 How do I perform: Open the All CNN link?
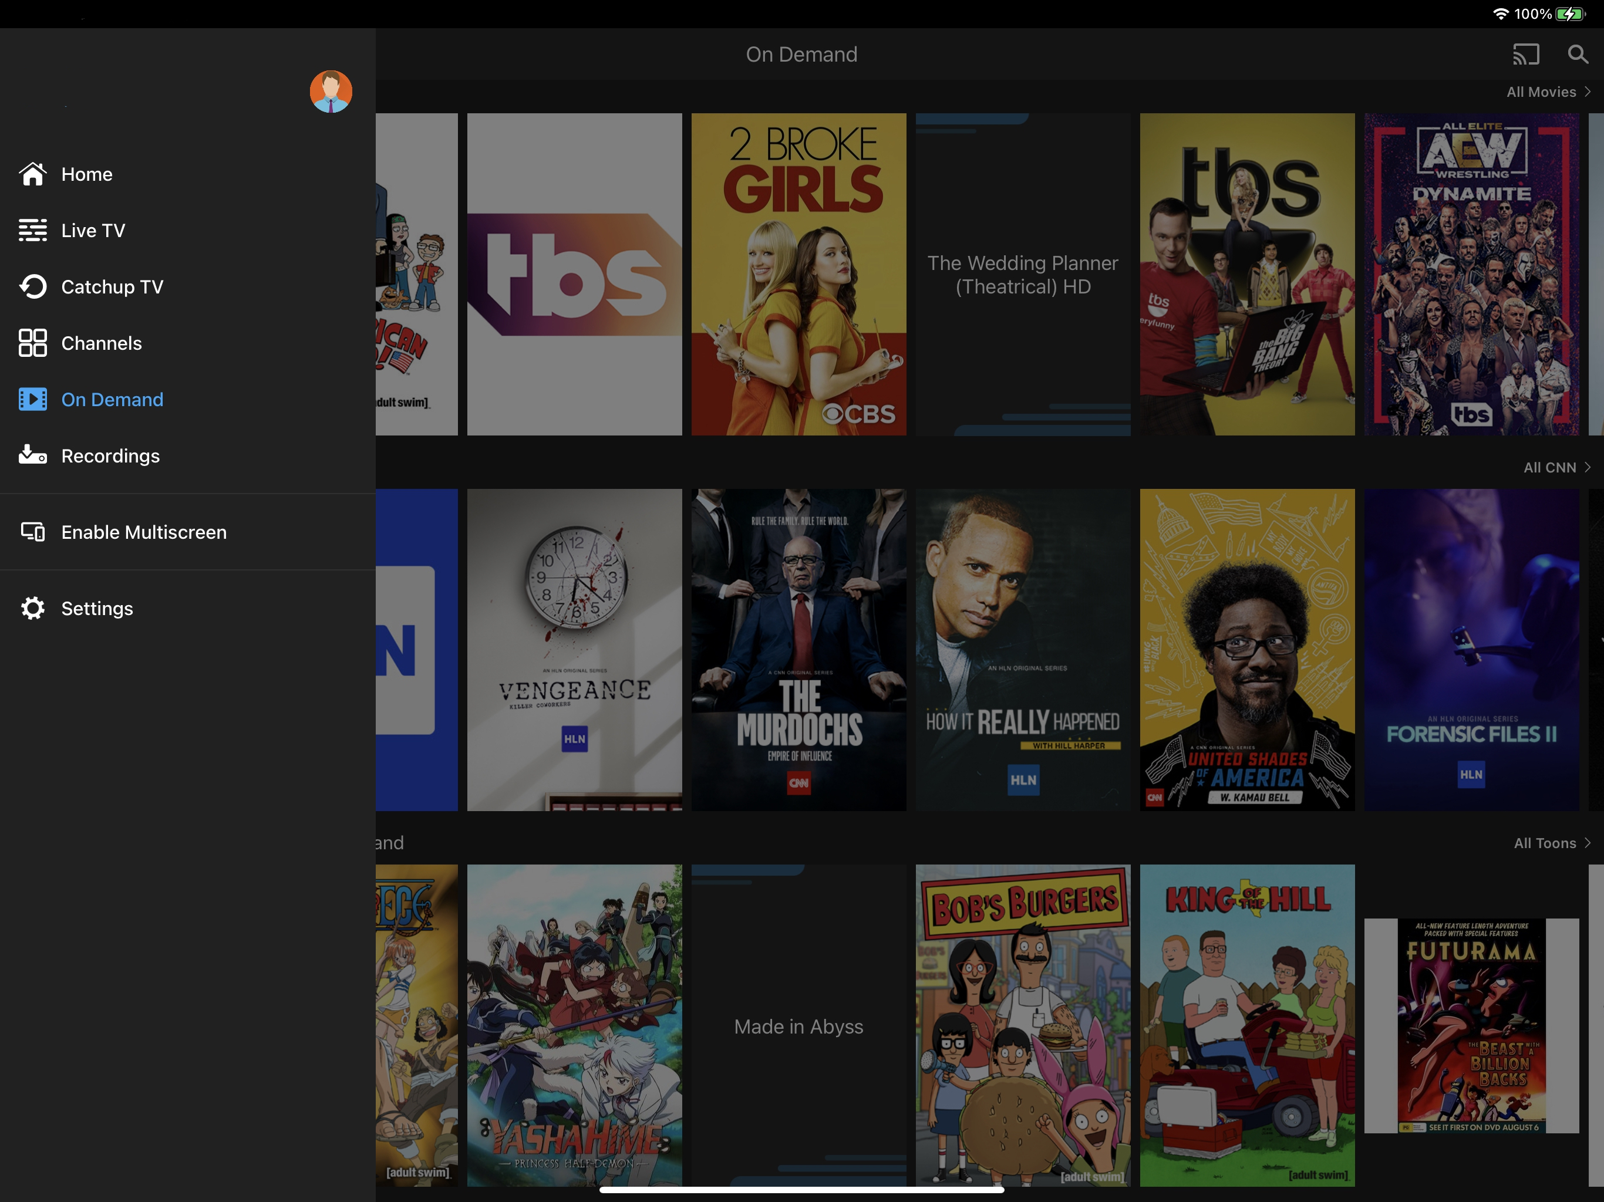click(1549, 468)
